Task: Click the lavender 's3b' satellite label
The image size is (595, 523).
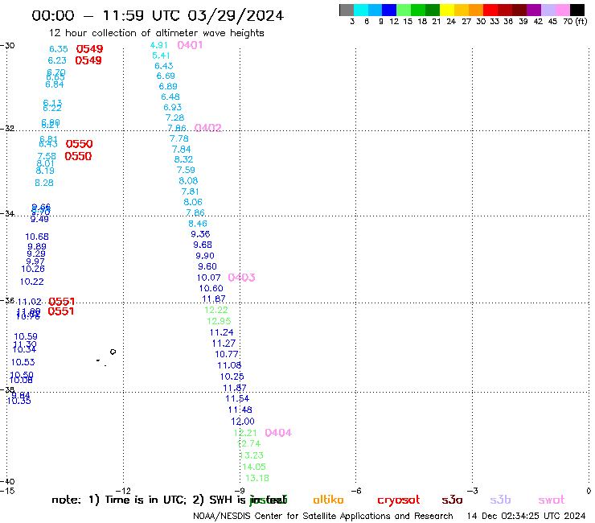Action: (x=500, y=500)
